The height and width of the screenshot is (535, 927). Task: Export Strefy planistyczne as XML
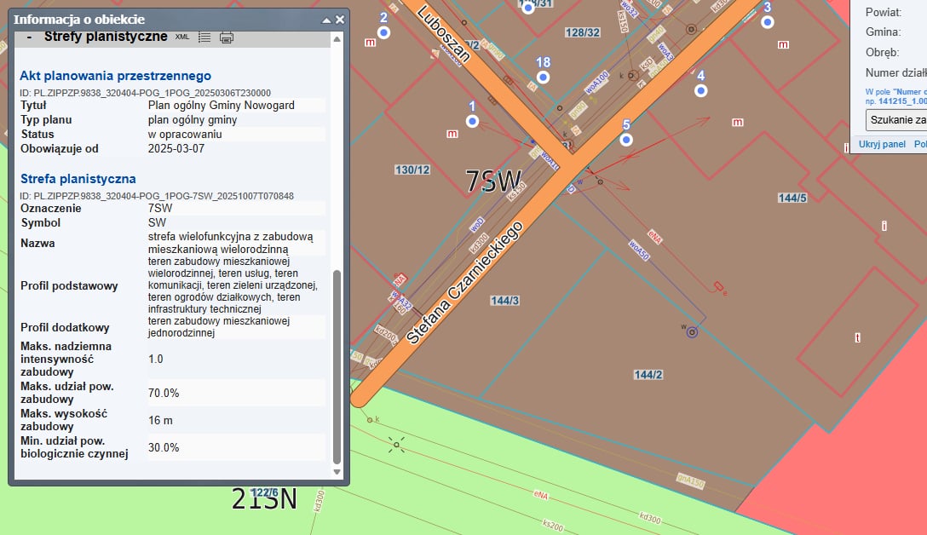pos(182,37)
